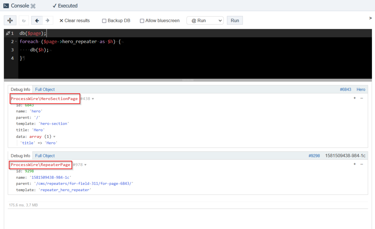Go back in code history
The image size is (375, 229).
37,21
